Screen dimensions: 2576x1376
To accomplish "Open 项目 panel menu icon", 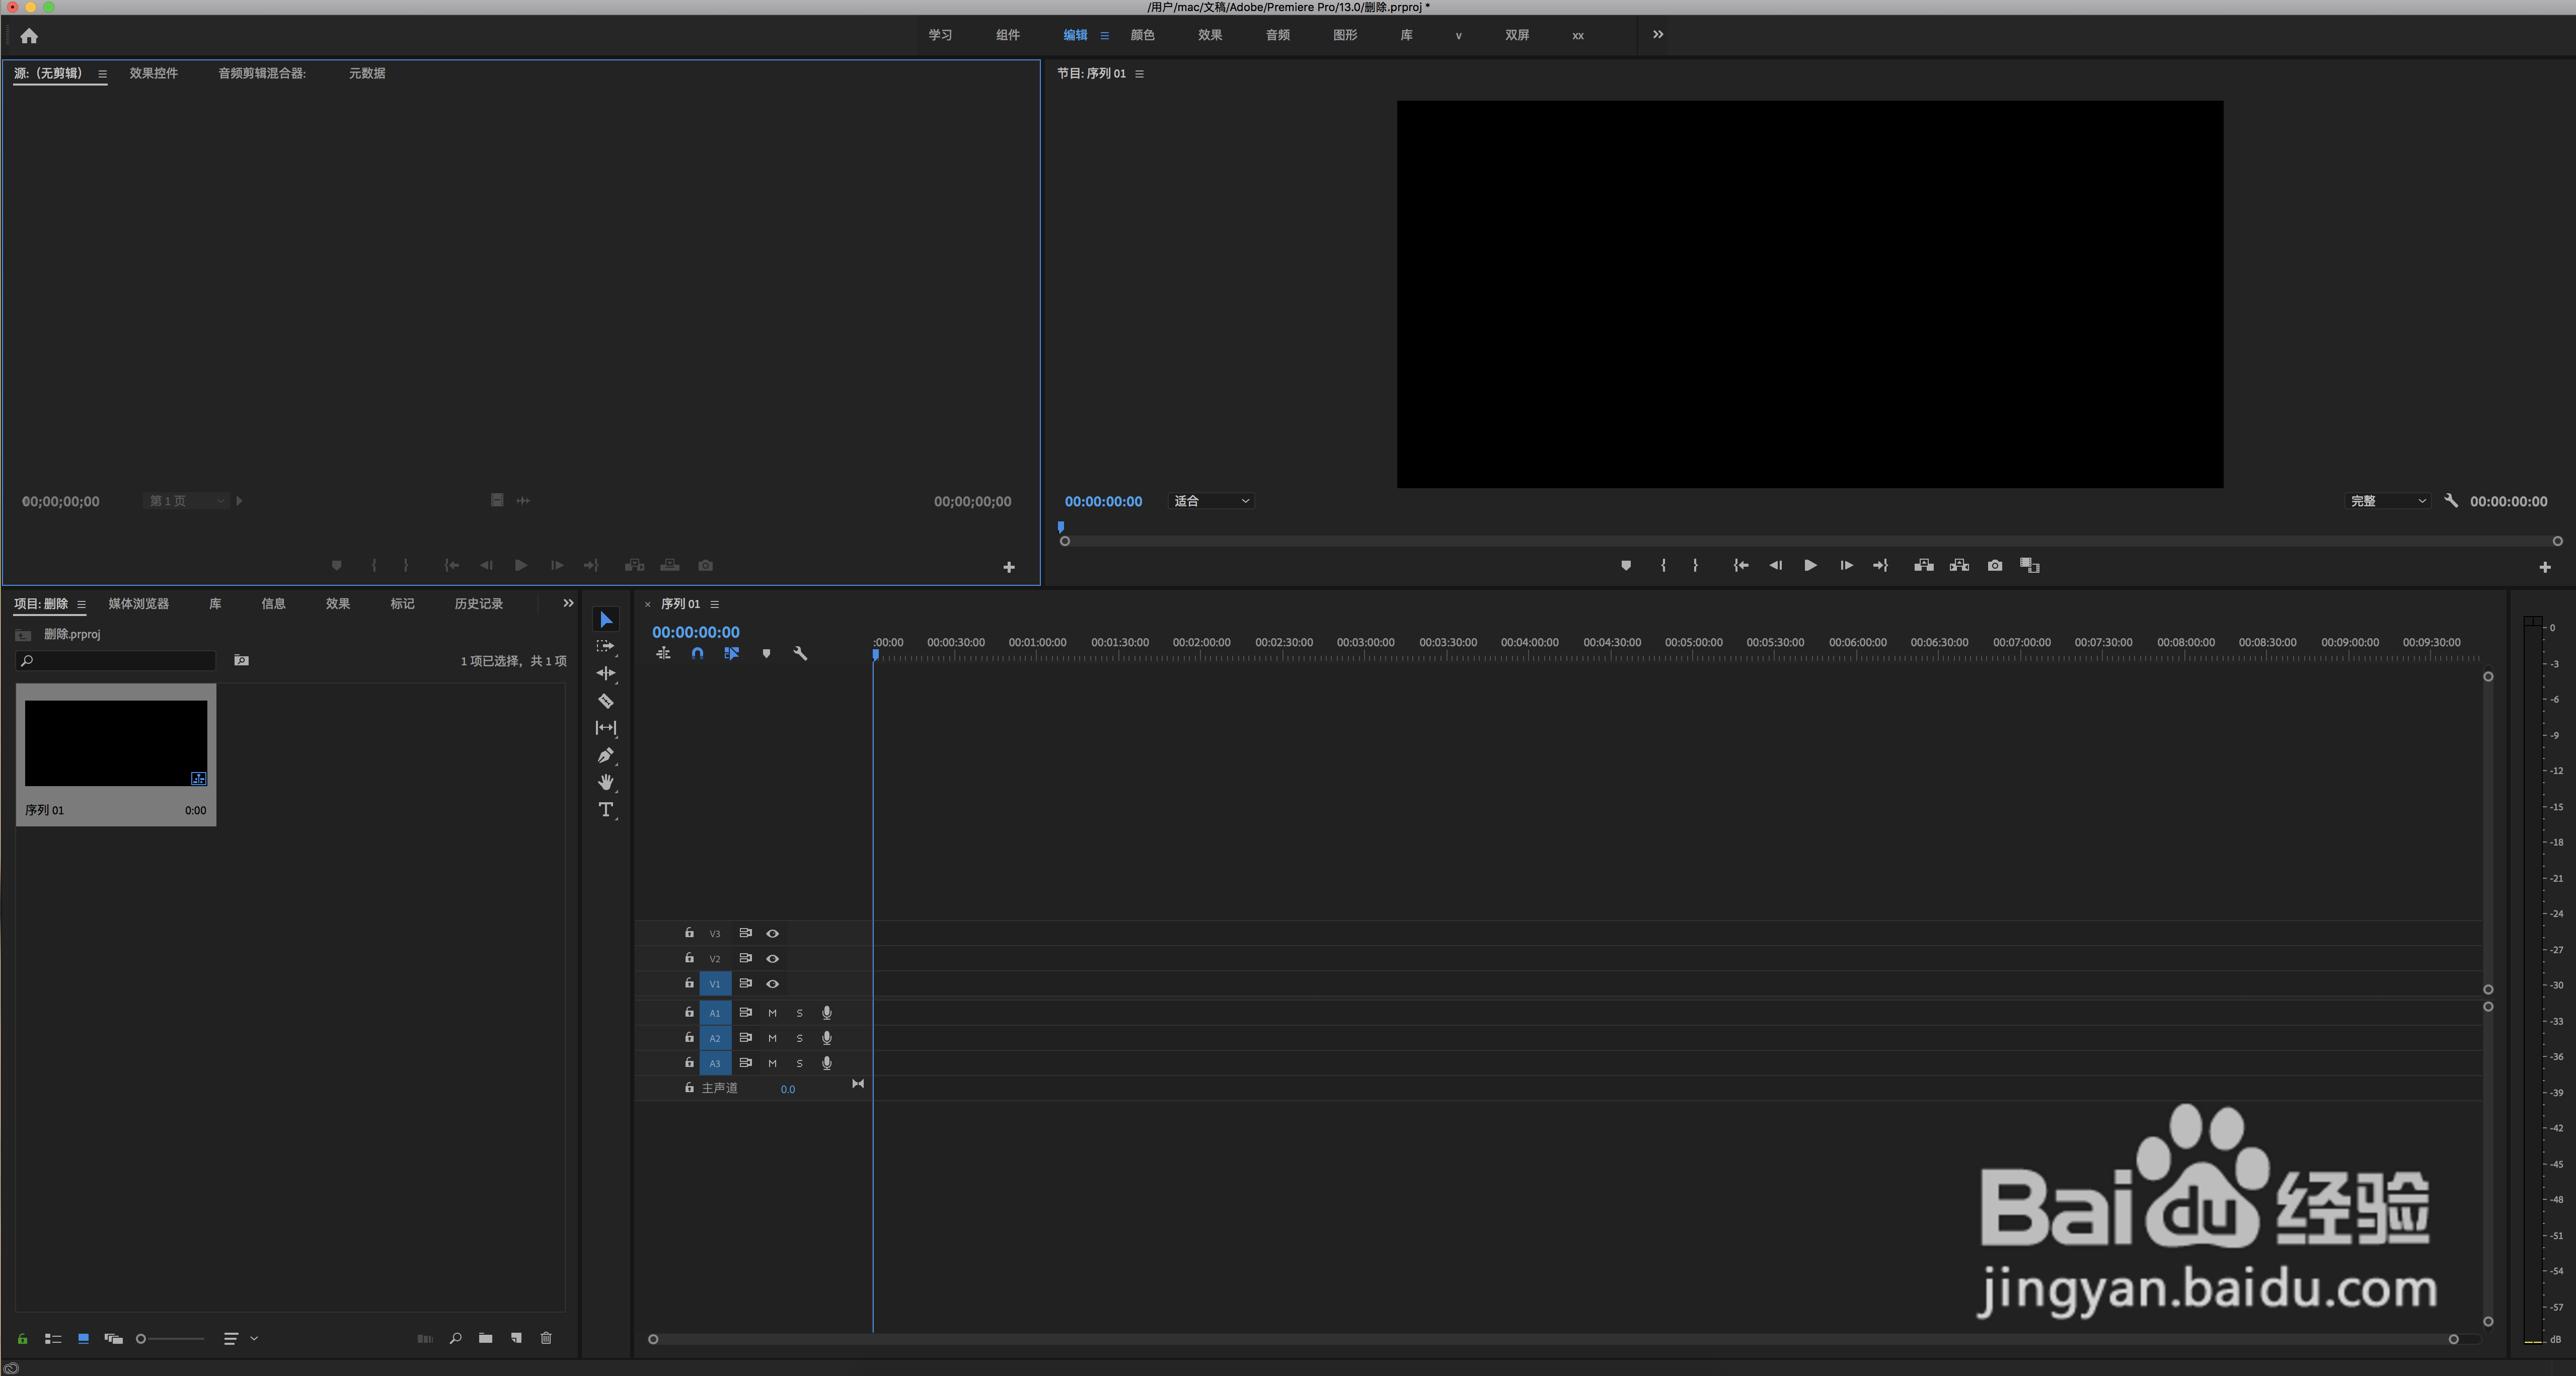I will click(x=81, y=604).
